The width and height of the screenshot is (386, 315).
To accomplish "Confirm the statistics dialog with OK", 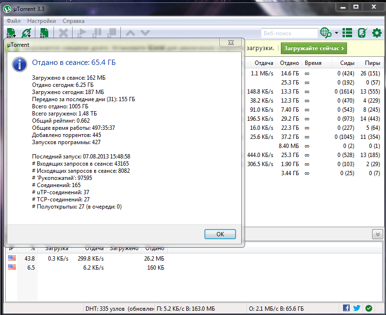I will pos(220,234).
